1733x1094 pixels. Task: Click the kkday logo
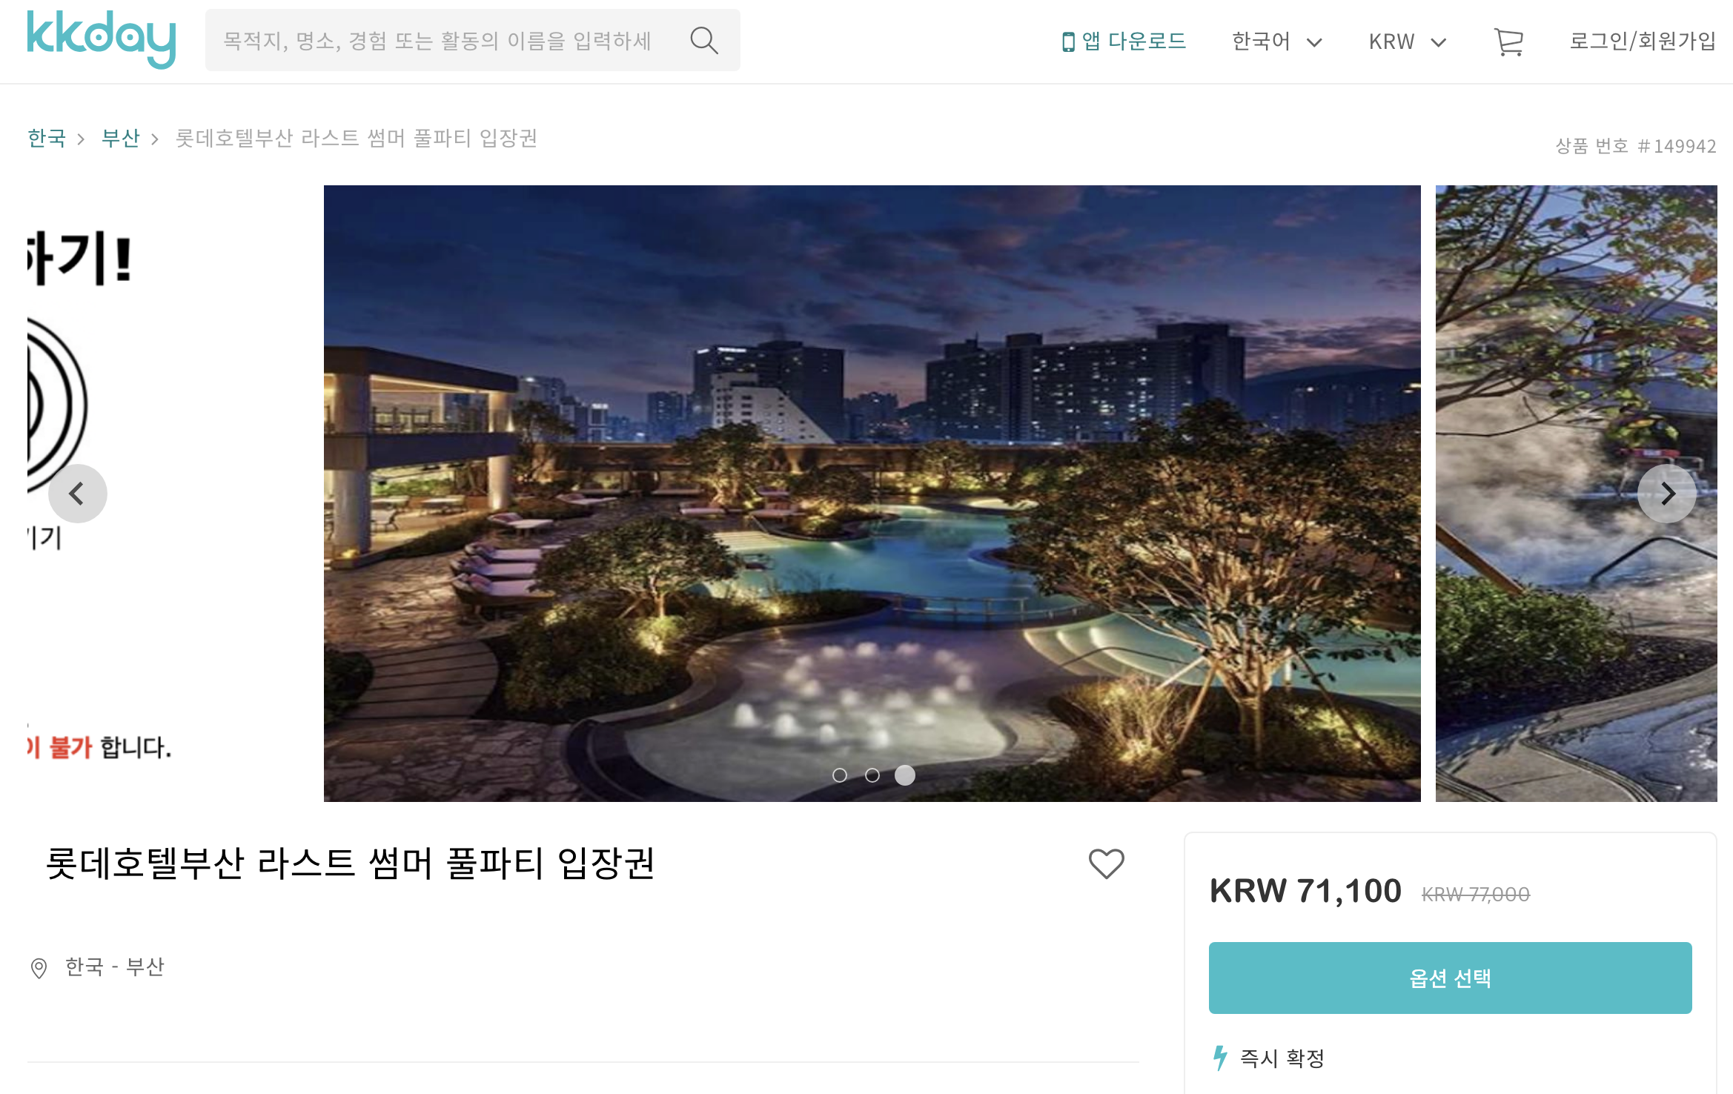tap(102, 40)
